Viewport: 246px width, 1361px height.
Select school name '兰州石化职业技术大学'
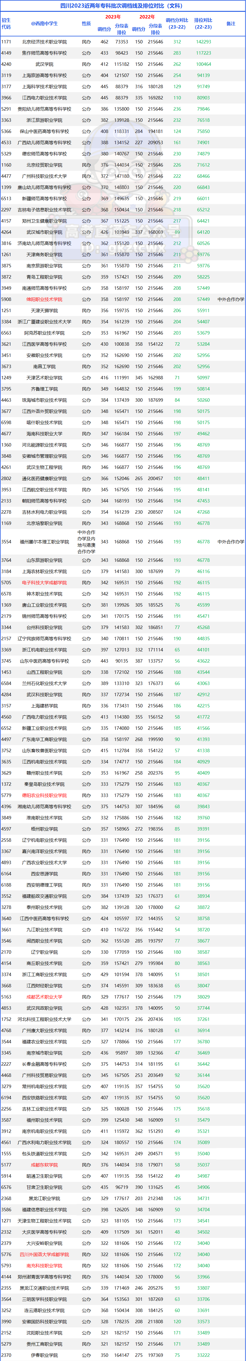[x=44, y=684]
